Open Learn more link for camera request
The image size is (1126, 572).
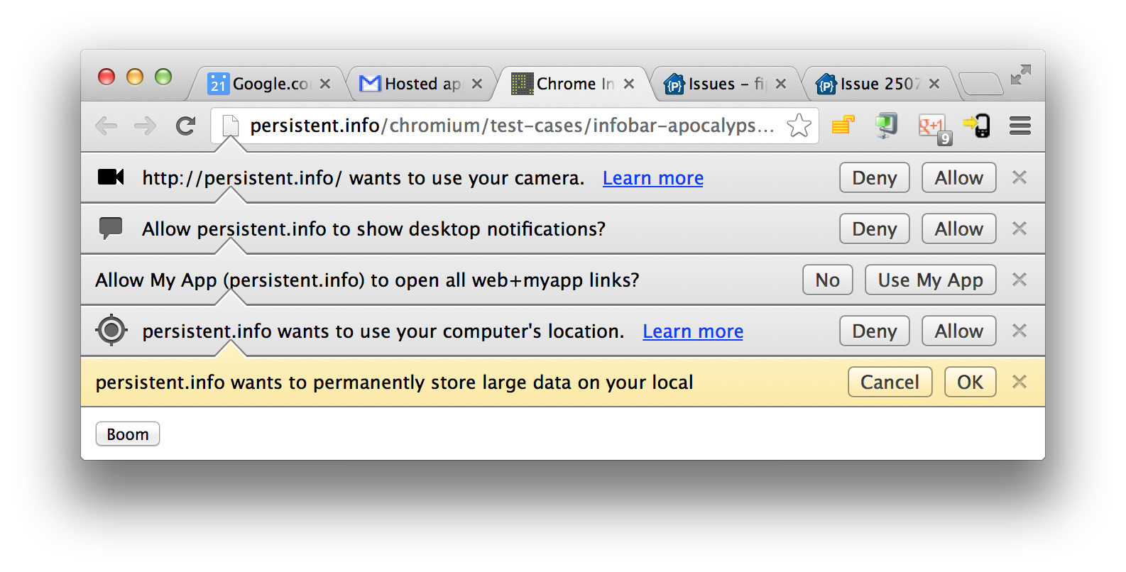[x=653, y=178]
